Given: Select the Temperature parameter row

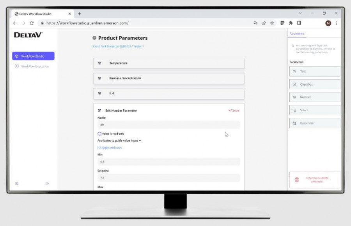Looking at the screenshot, I should point(169,63).
